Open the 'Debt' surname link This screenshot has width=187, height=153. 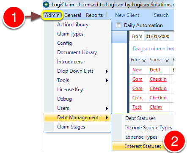point(155,70)
